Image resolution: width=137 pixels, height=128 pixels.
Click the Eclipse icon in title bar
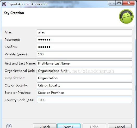[x=4, y=4]
